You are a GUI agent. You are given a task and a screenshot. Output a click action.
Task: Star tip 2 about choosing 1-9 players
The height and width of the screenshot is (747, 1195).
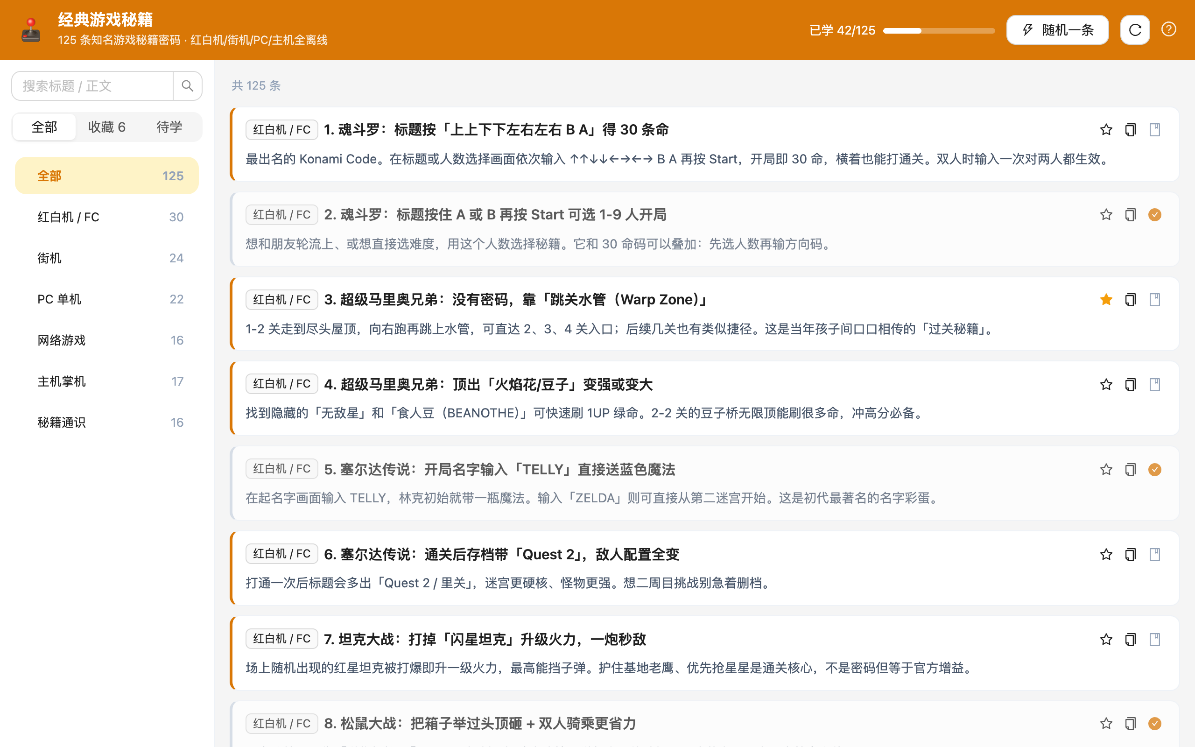pyautogui.click(x=1106, y=215)
